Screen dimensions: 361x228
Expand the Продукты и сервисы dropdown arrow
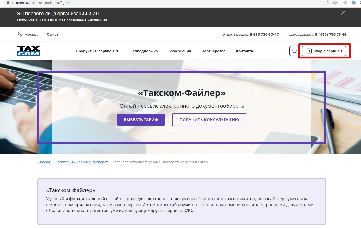[117, 51]
